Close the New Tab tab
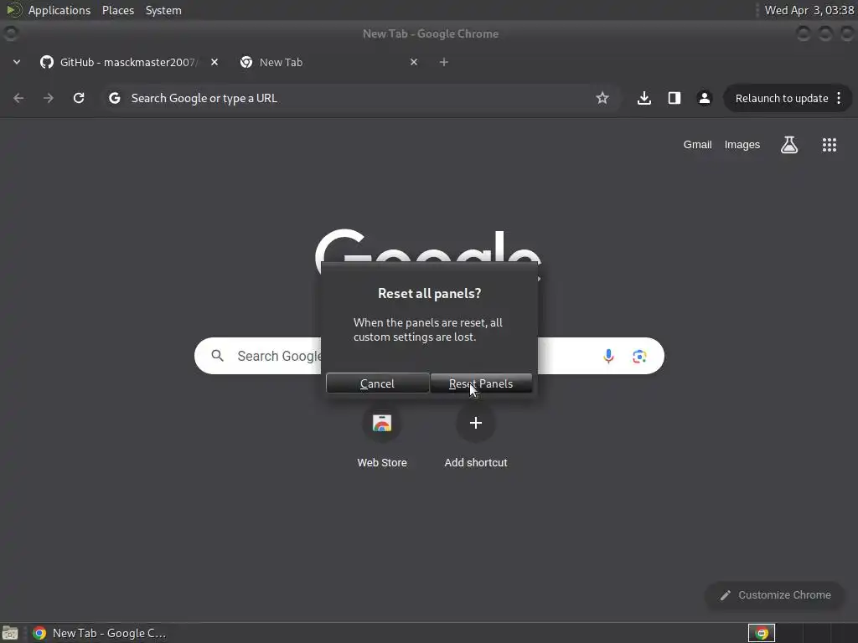This screenshot has height=643, width=858. [414, 62]
